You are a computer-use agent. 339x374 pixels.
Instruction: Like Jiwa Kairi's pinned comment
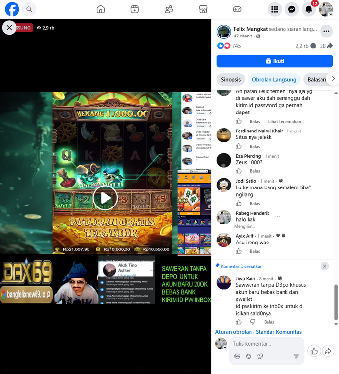click(x=239, y=322)
